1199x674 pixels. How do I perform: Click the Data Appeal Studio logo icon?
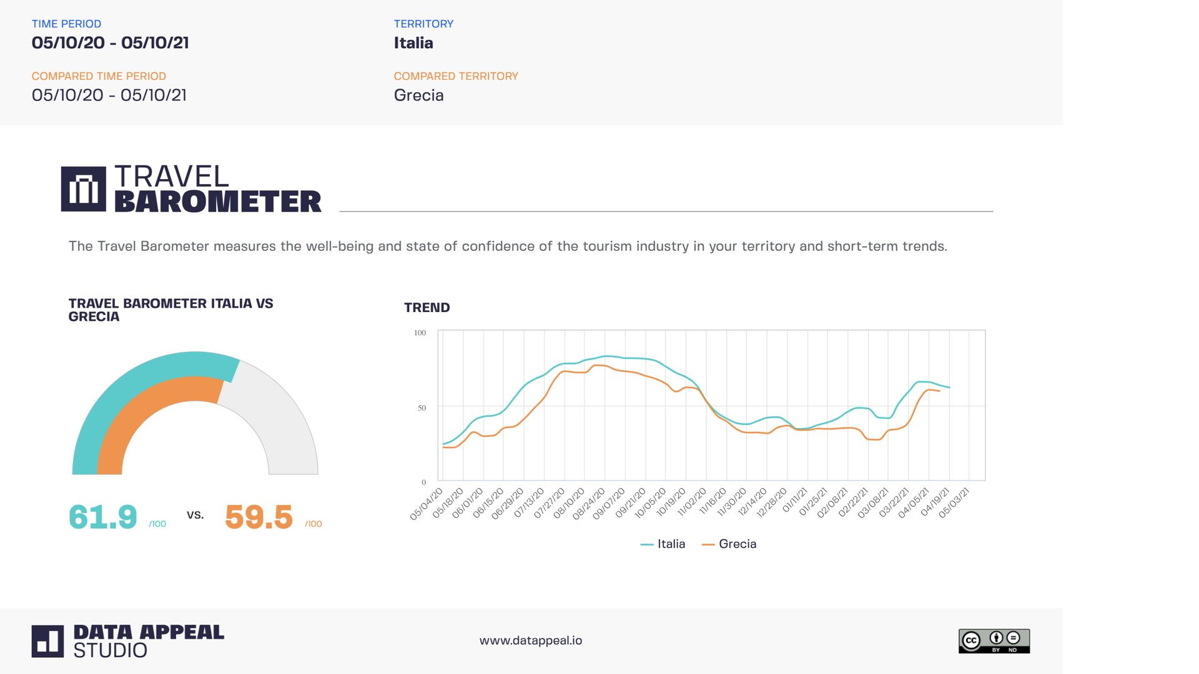[x=47, y=641]
